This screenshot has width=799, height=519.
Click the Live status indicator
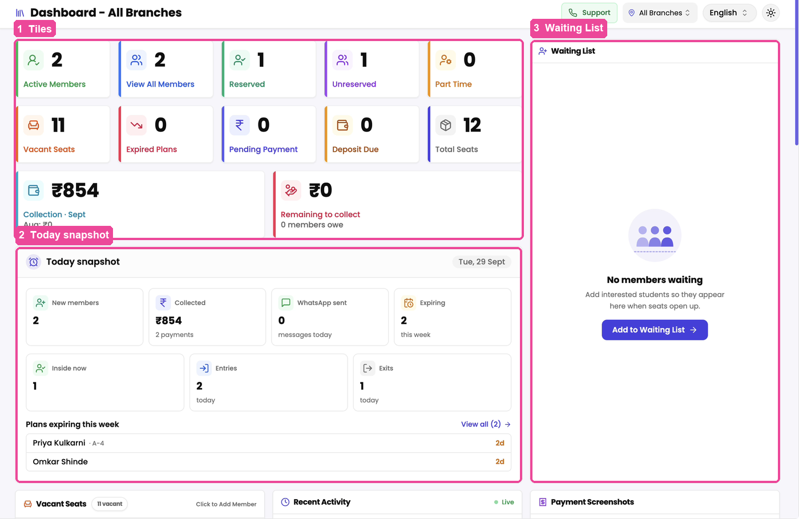click(x=504, y=502)
